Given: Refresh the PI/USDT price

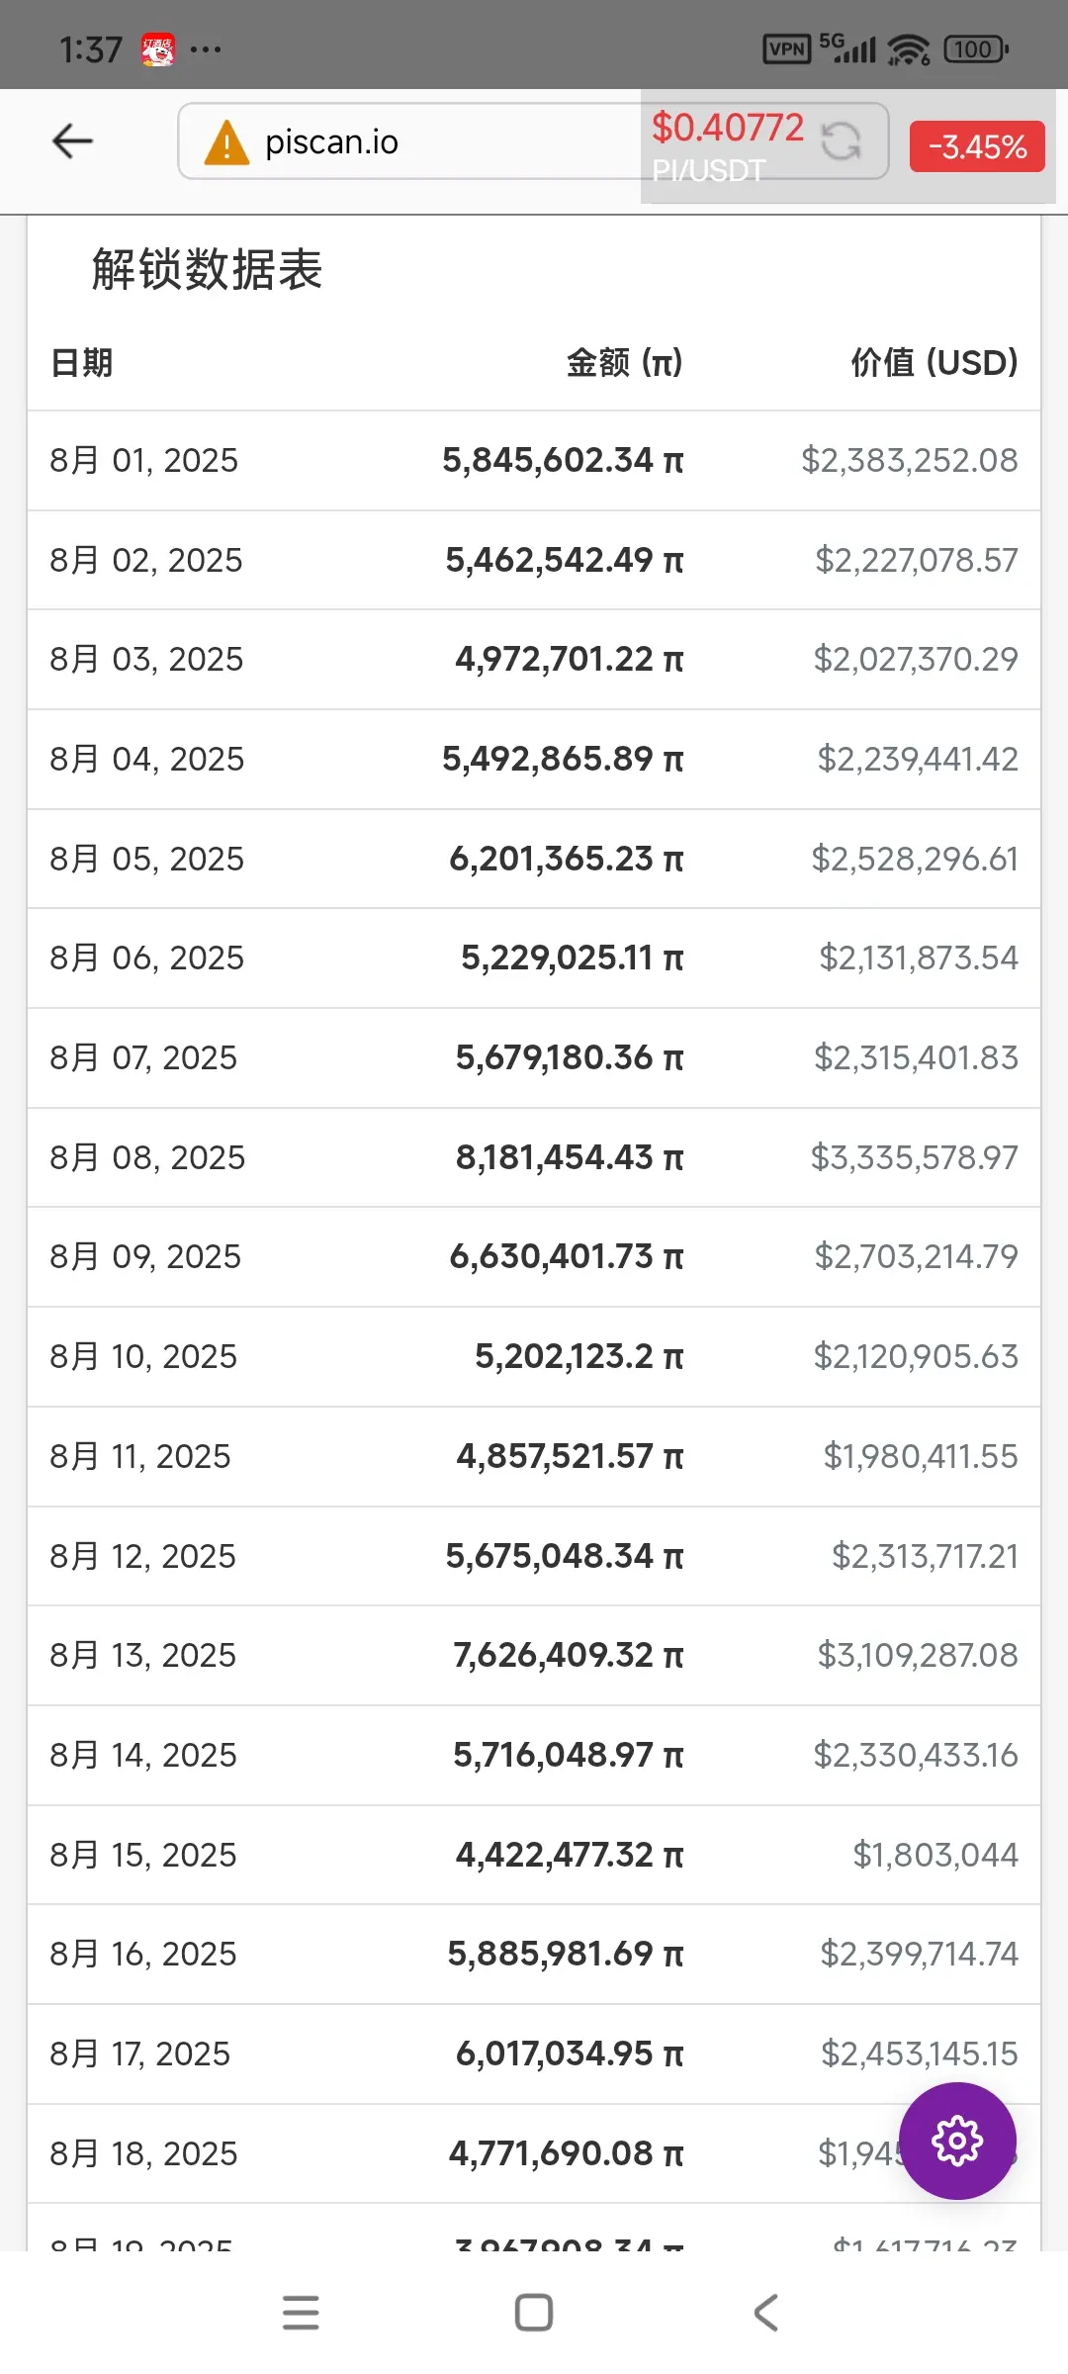Looking at the screenshot, I should 841,140.
